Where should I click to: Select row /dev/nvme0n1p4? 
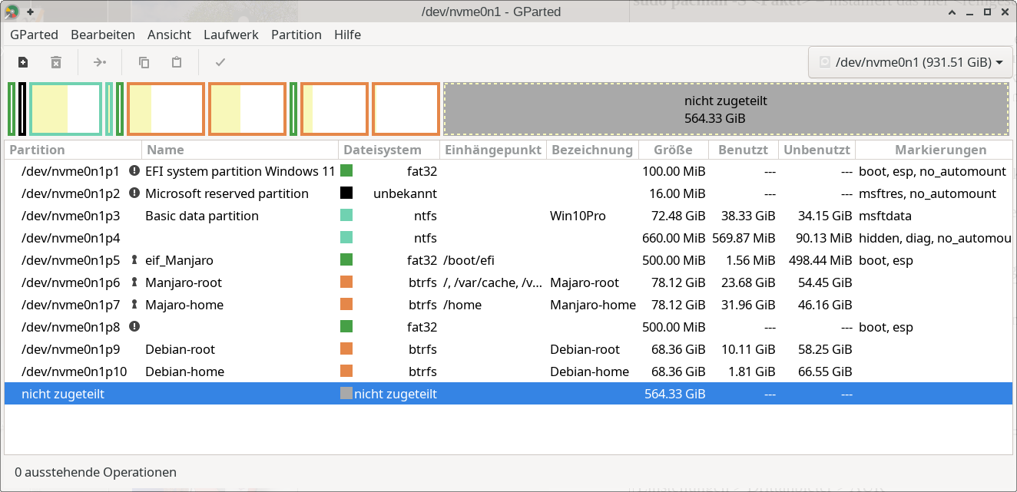point(508,238)
